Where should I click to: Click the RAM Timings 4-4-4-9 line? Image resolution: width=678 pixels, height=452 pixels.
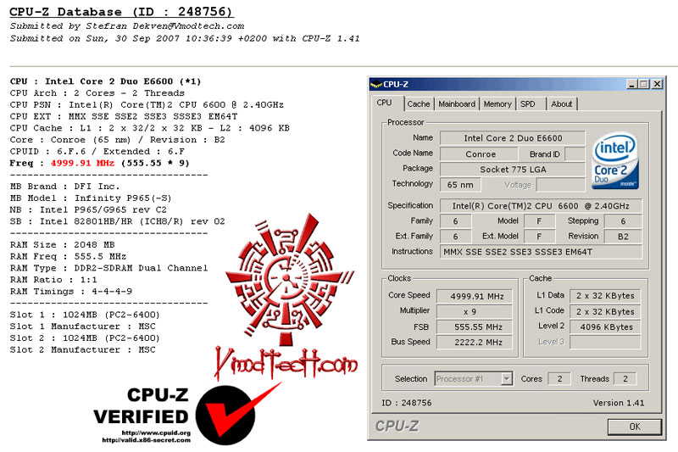71,292
